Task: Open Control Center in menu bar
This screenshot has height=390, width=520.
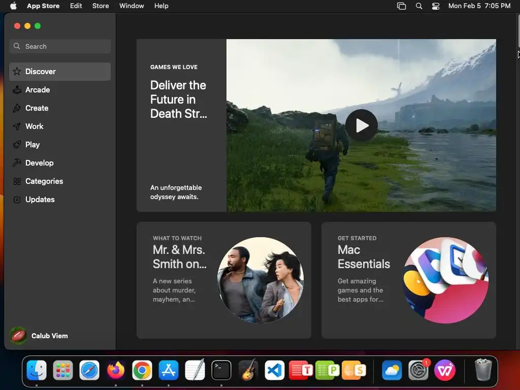Action: (435, 6)
